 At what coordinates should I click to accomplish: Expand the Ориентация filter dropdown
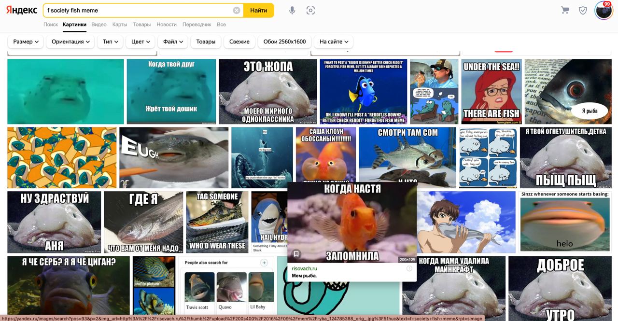(70, 42)
